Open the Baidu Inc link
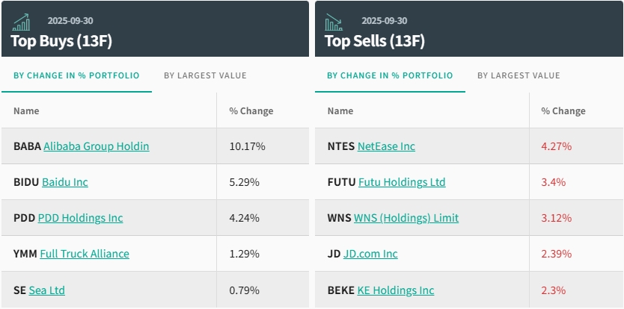The image size is (624, 309). 65,182
